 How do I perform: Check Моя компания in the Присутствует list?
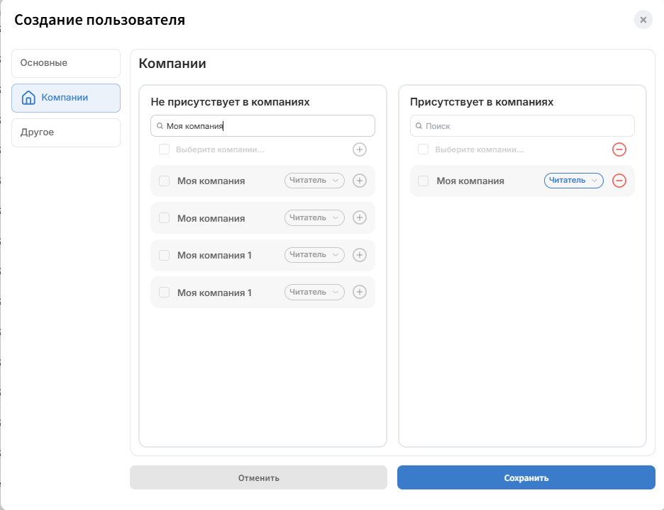coord(423,181)
